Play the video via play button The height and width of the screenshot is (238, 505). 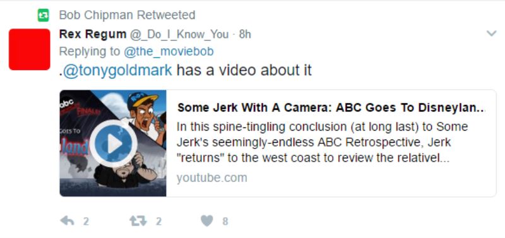[x=113, y=144]
